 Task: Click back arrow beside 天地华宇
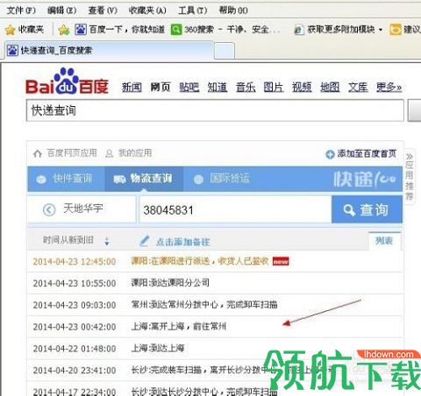coord(49,209)
